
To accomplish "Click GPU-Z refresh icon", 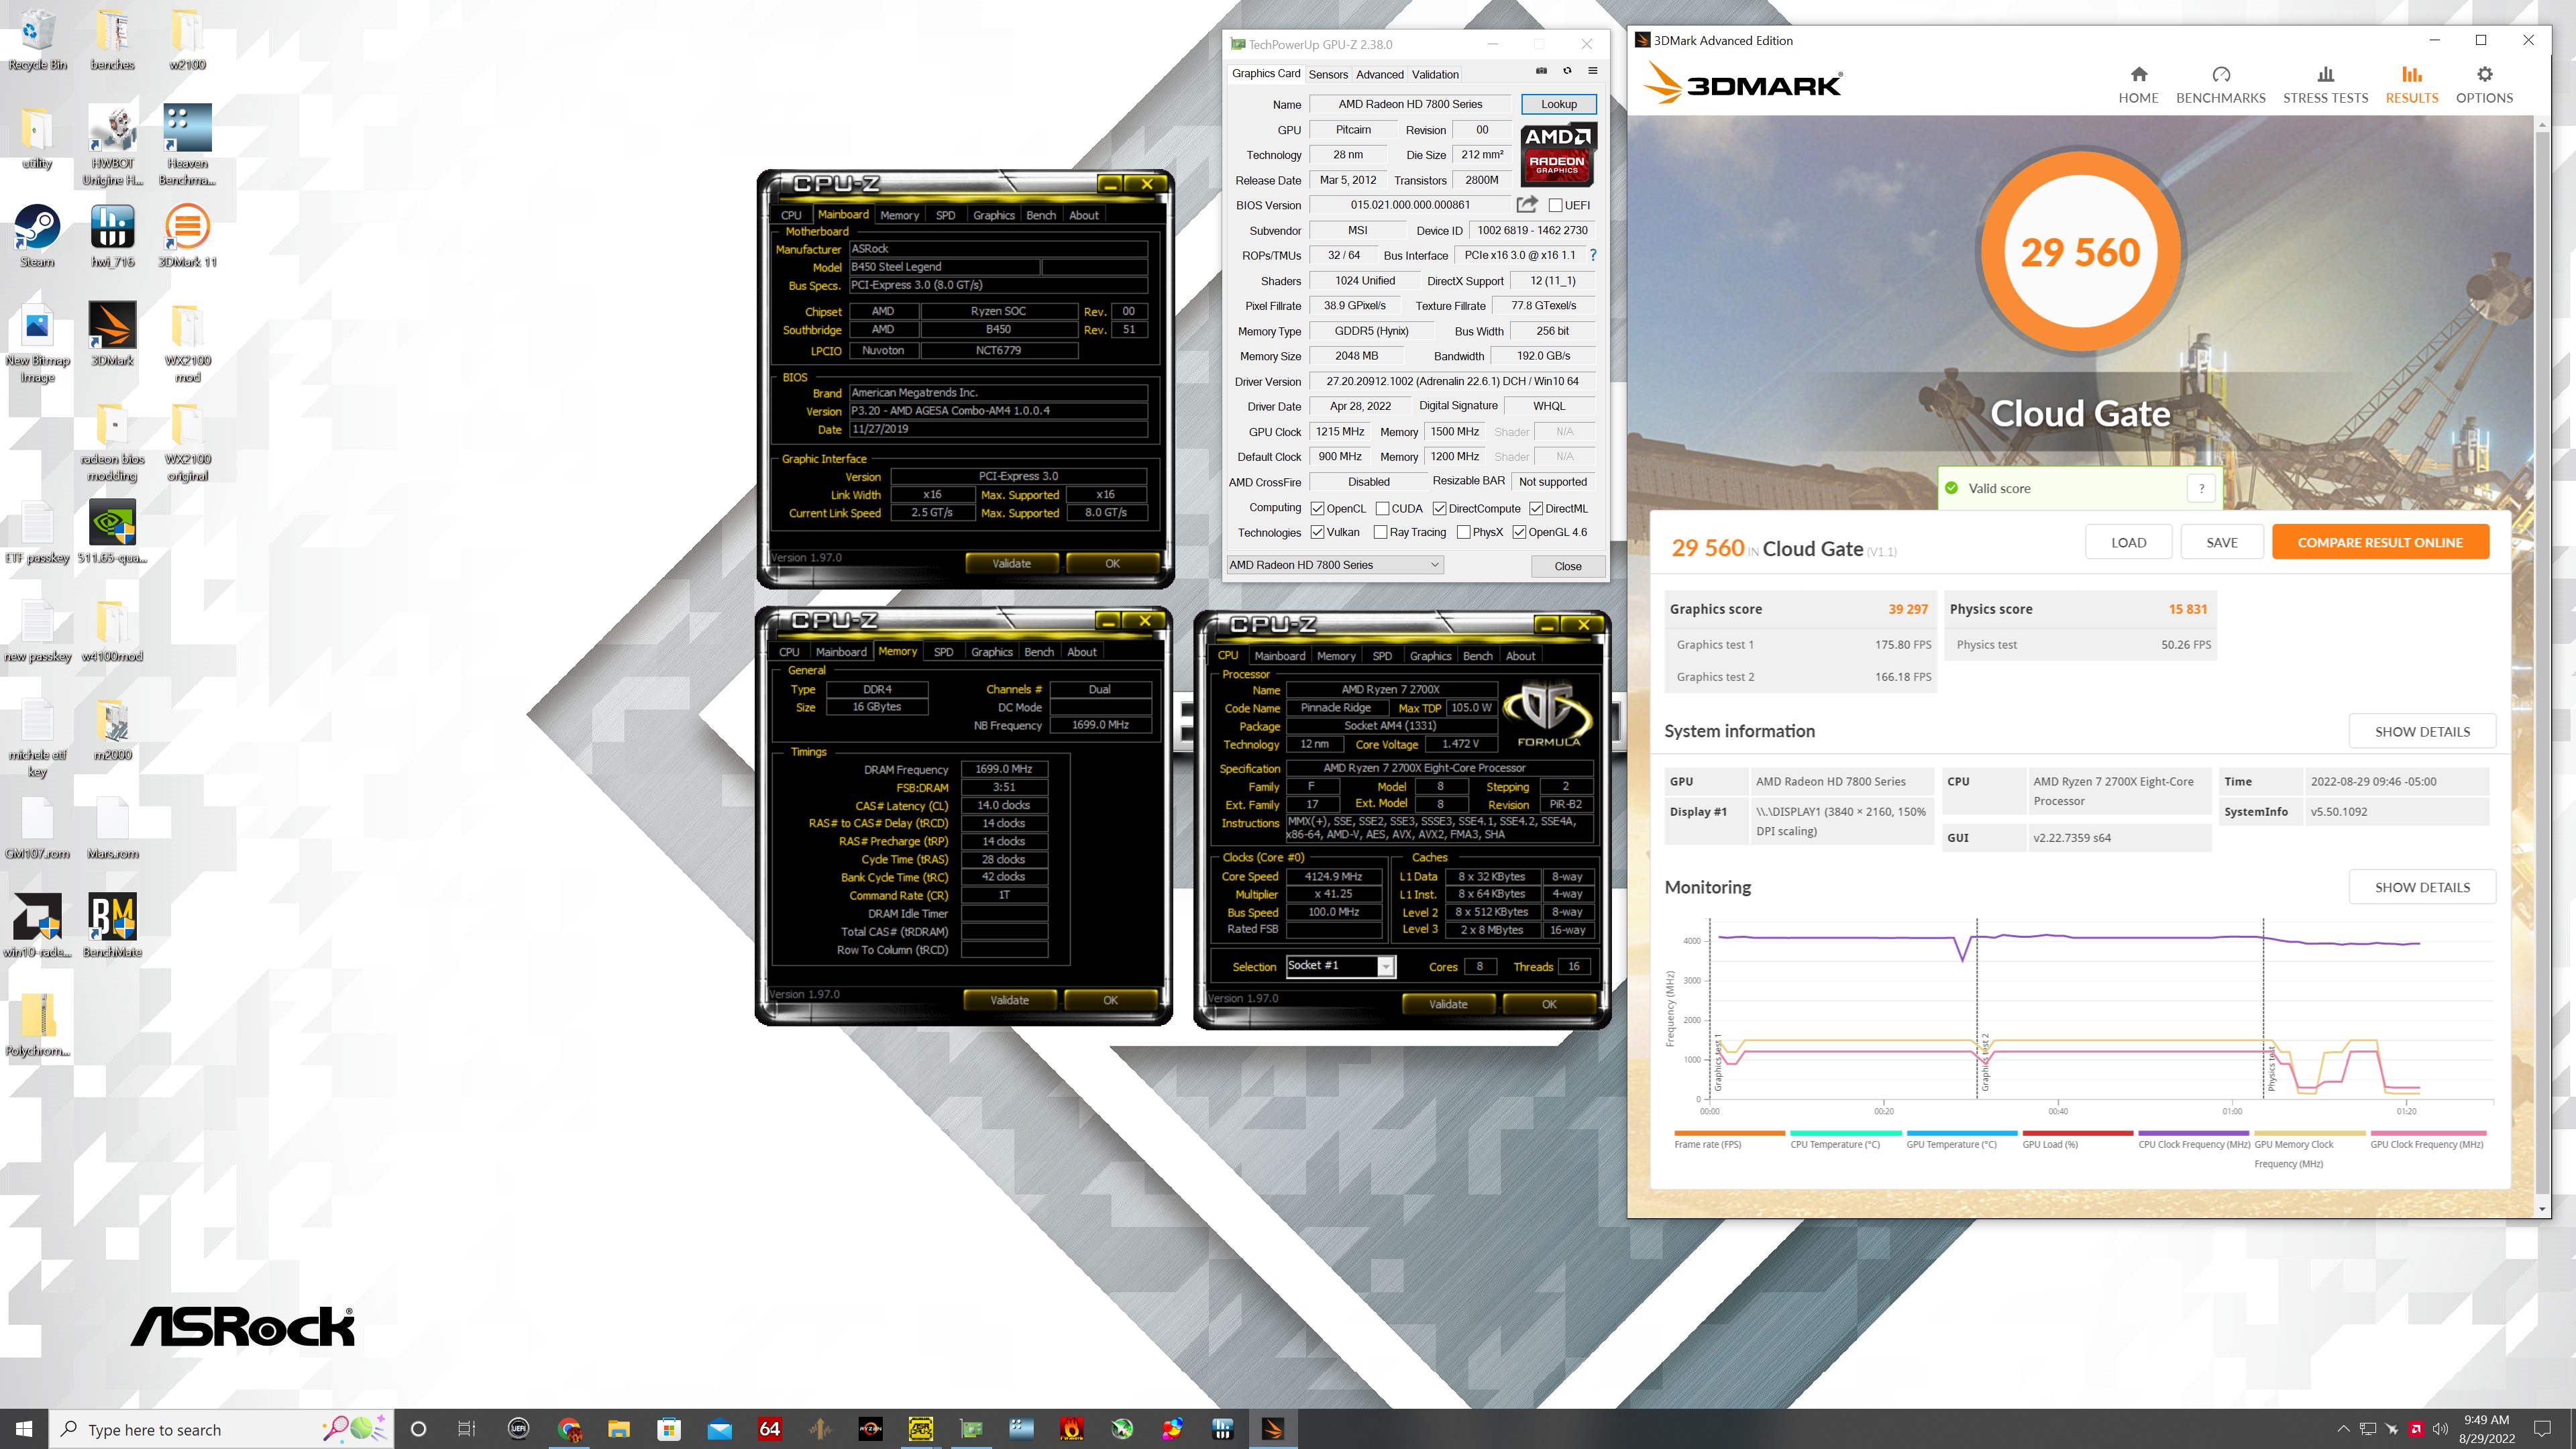I will tap(1567, 71).
